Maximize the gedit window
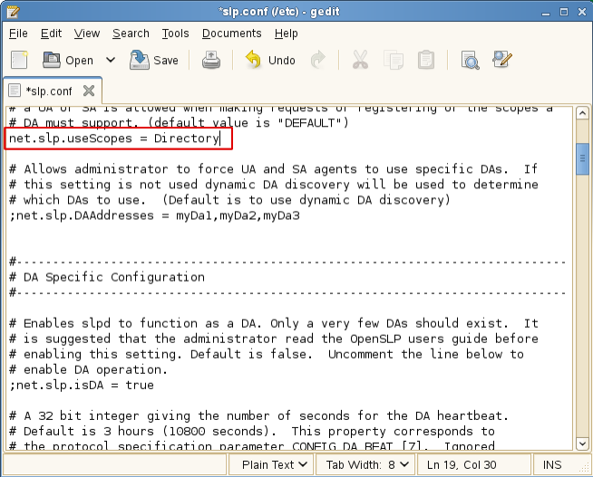The height and width of the screenshot is (477, 593). coord(564,12)
